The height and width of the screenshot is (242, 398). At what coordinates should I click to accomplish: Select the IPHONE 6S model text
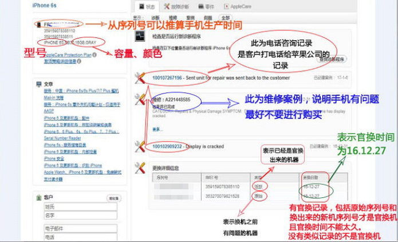click(54, 42)
